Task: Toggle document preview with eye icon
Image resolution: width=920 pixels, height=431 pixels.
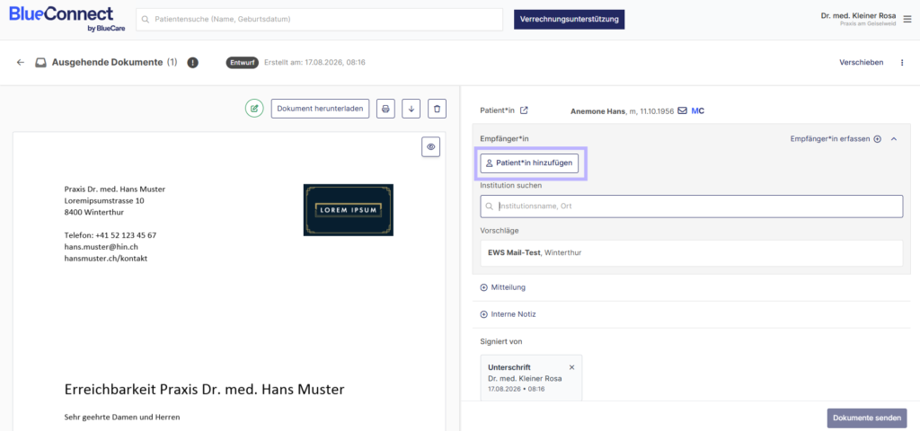Action: pyautogui.click(x=430, y=147)
